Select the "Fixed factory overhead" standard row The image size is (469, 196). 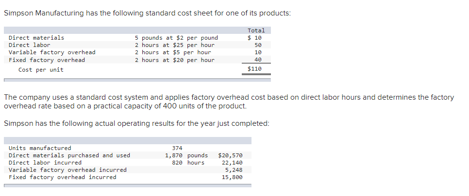[47, 60]
